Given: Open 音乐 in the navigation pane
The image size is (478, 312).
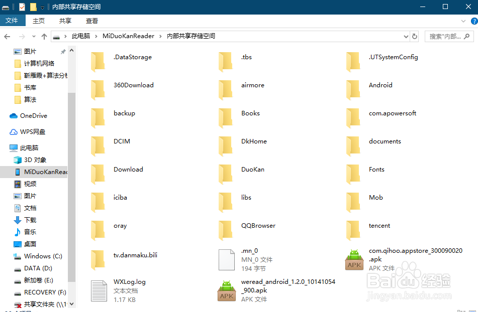Looking at the screenshot, I should 25,232.
